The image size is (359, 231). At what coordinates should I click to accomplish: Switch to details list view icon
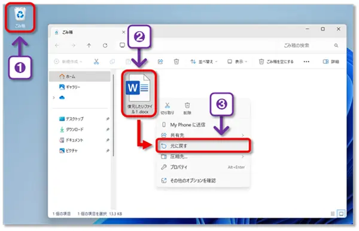[x=333, y=214]
